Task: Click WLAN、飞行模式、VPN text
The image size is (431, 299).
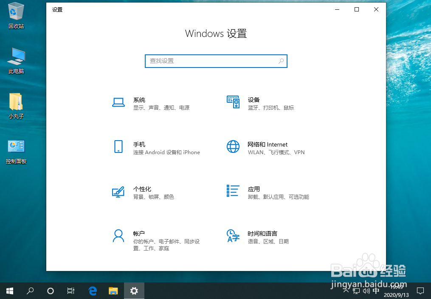Action: click(276, 152)
